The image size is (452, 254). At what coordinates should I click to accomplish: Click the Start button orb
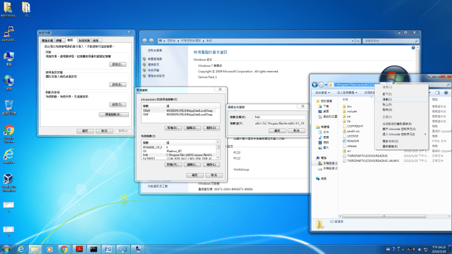pyautogui.click(x=7, y=249)
